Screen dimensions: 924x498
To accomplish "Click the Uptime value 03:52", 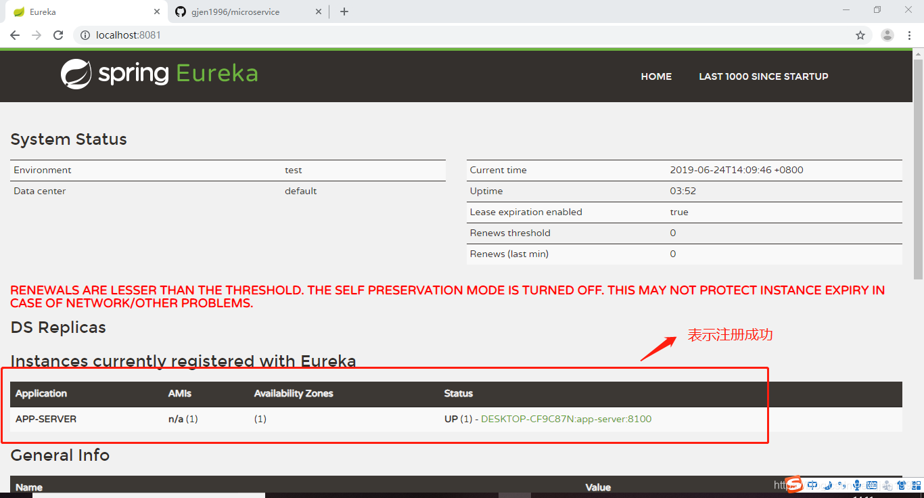I will 683,191.
